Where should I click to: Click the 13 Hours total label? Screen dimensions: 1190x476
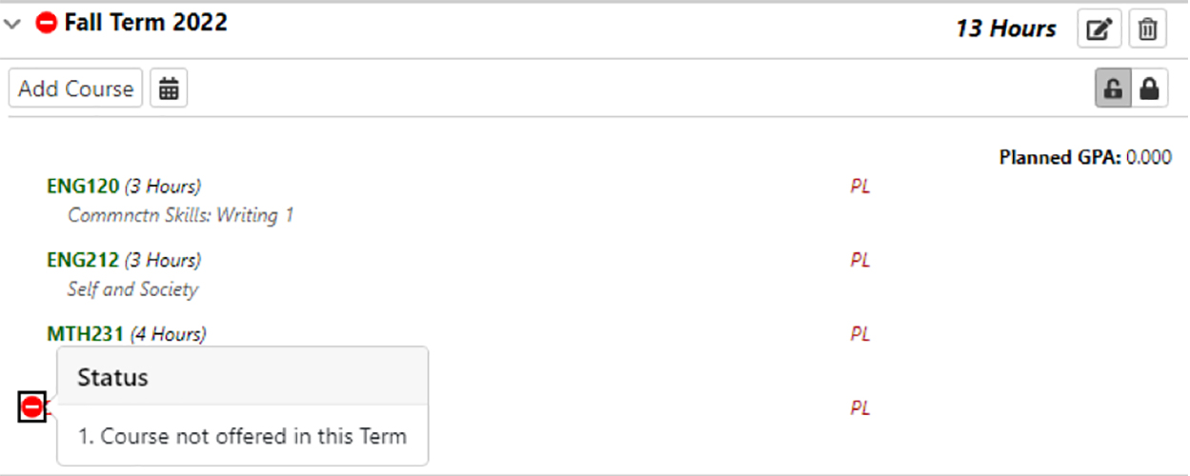1005,29
